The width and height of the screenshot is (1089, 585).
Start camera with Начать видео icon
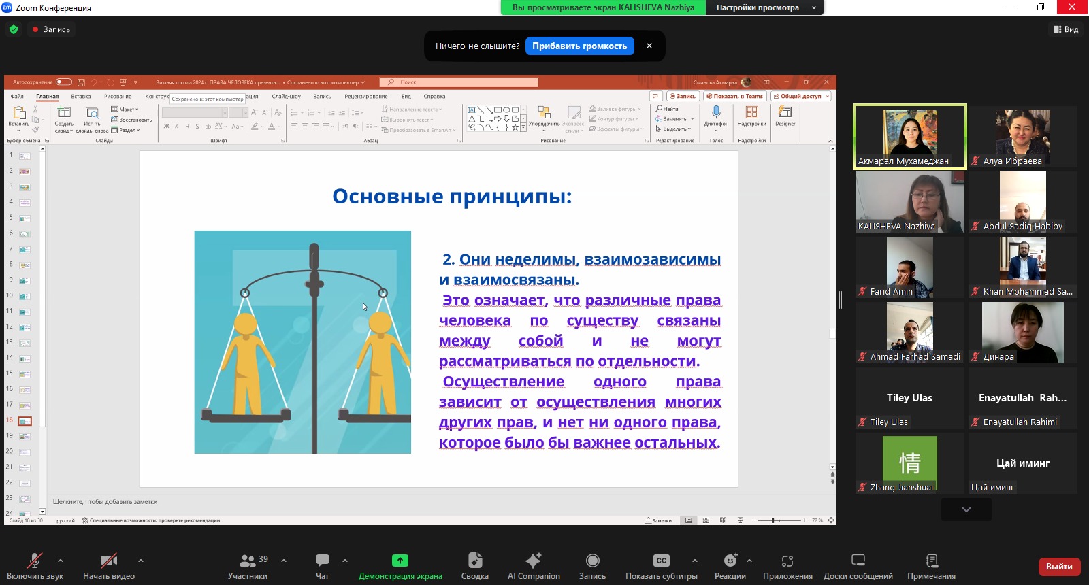(109, 561)
